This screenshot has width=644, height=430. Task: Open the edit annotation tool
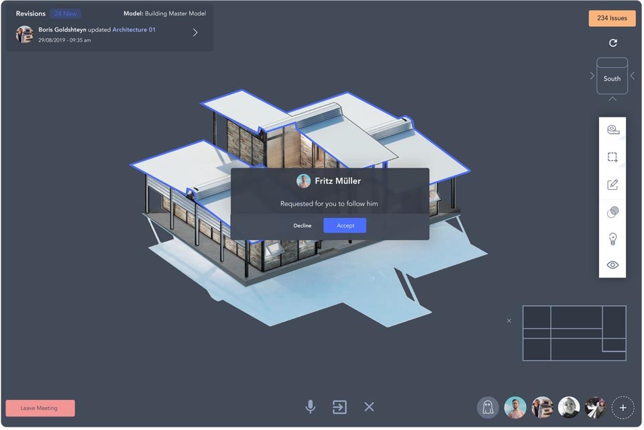[612, 184]
